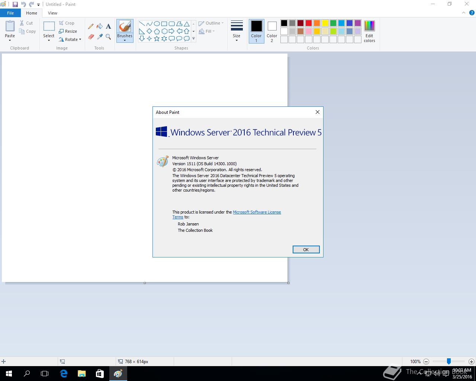Pick the green color swatch
The height and width of the screenshot is (381, 476).
(x=333, y=23)
